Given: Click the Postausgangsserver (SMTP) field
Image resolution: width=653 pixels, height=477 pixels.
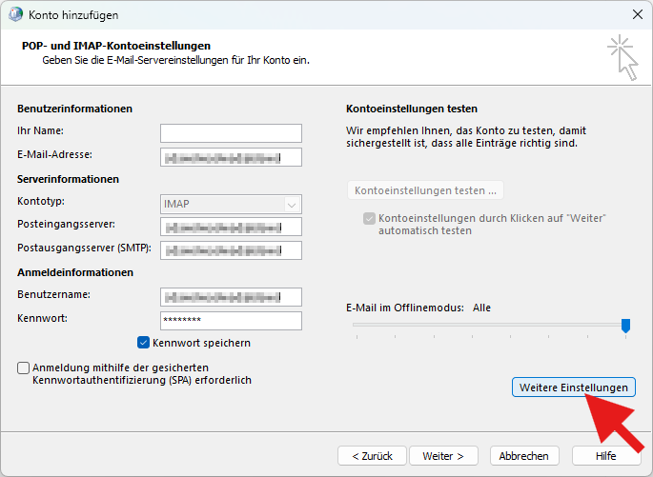Looking at the screenshot, I should tap(231, 250).
